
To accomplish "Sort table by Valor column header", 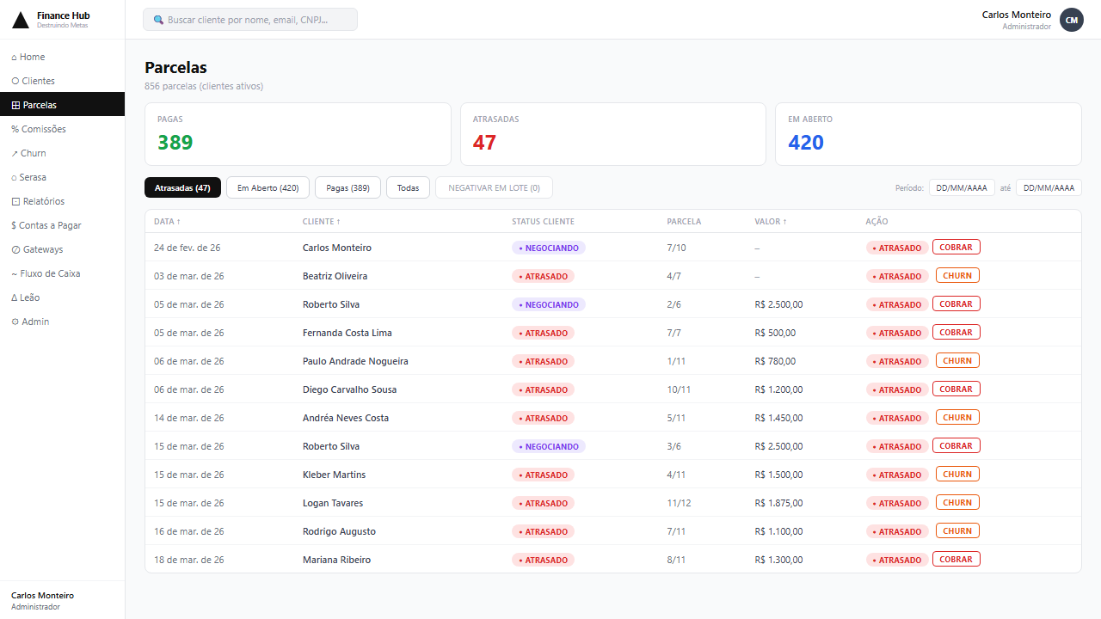I will pyautogui.click(x=771, y=222).
